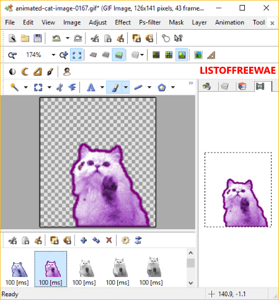Open the Edit menu
Viewport: 279px width, 300px height.
tap(28, 22)
